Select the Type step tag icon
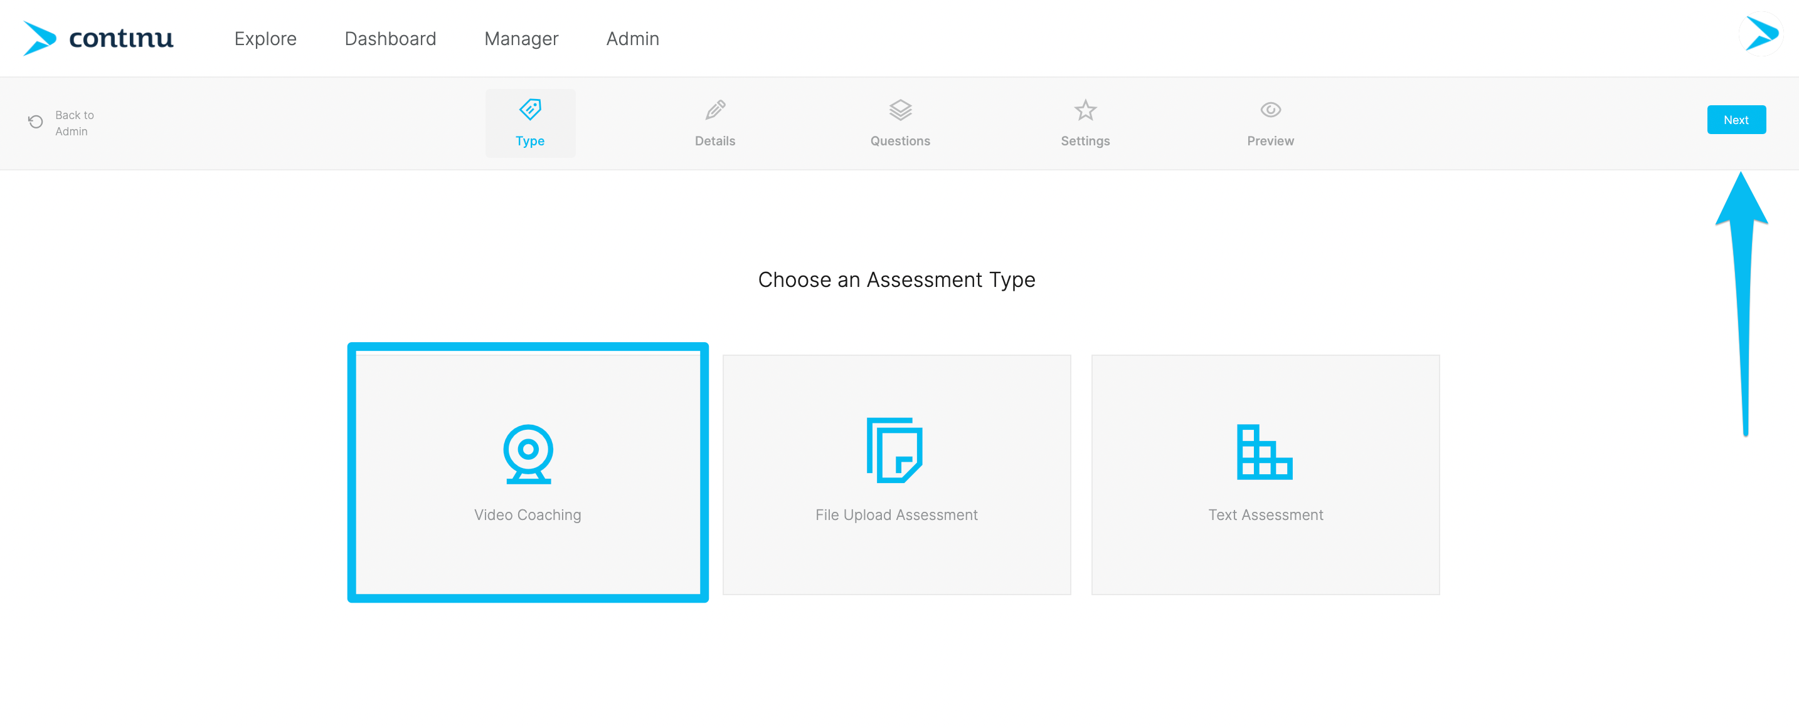 [x=530, y=110]
